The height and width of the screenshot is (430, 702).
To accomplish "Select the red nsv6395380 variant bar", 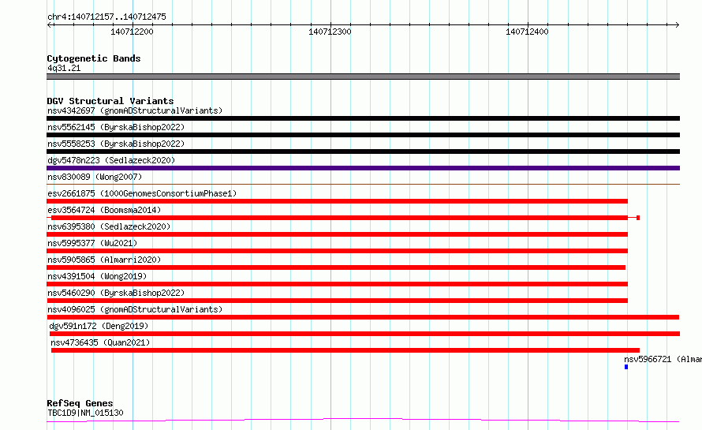I will click(337, 234).
